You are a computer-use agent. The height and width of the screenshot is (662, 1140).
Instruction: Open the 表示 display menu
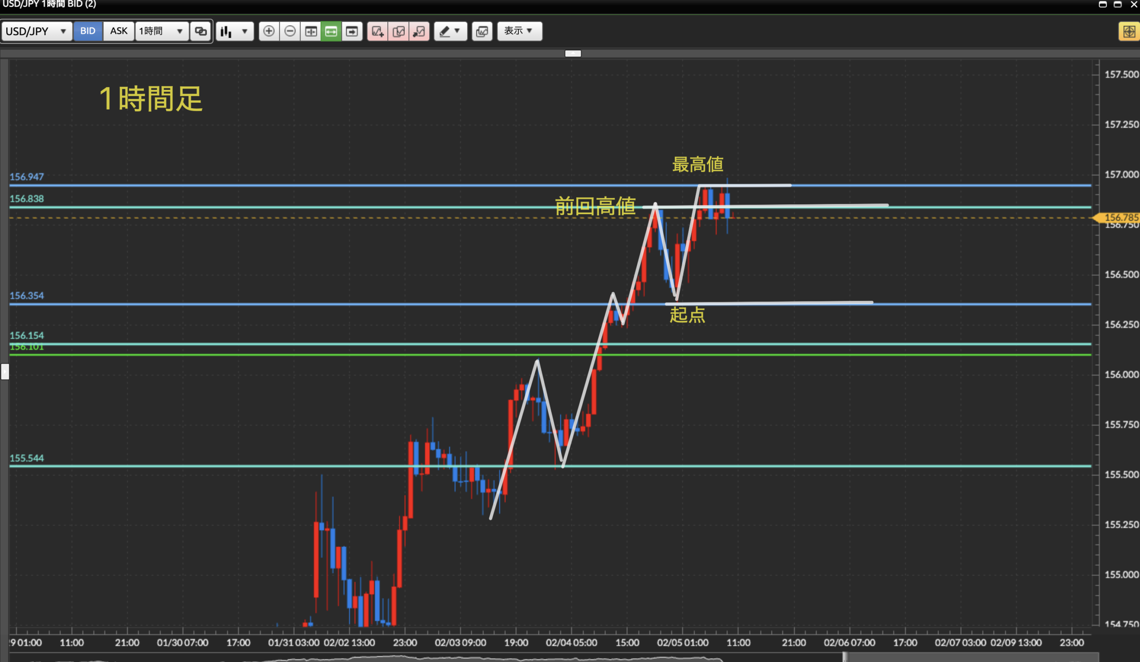[519, 31]
